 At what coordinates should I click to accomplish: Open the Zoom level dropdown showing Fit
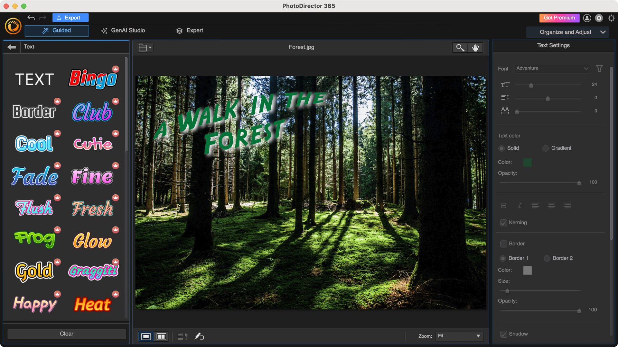click(x=459, y=336)
